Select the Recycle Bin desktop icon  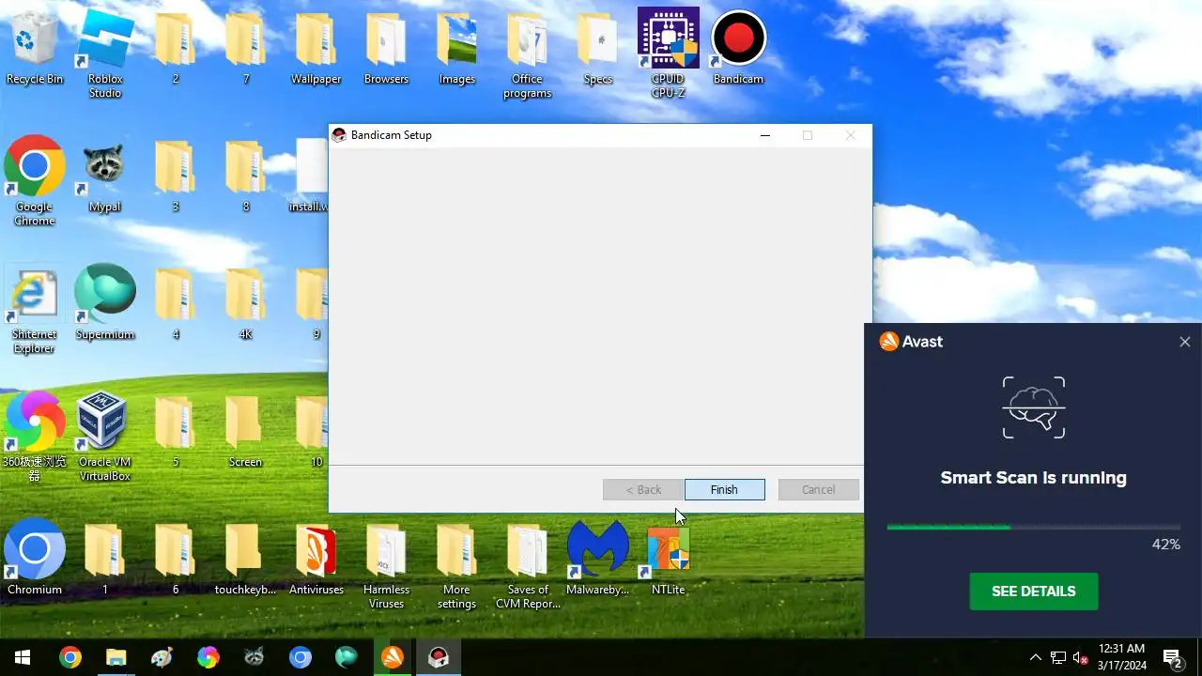click(35, 49)
